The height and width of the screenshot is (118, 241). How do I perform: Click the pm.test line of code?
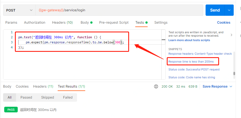click(60, 37)
